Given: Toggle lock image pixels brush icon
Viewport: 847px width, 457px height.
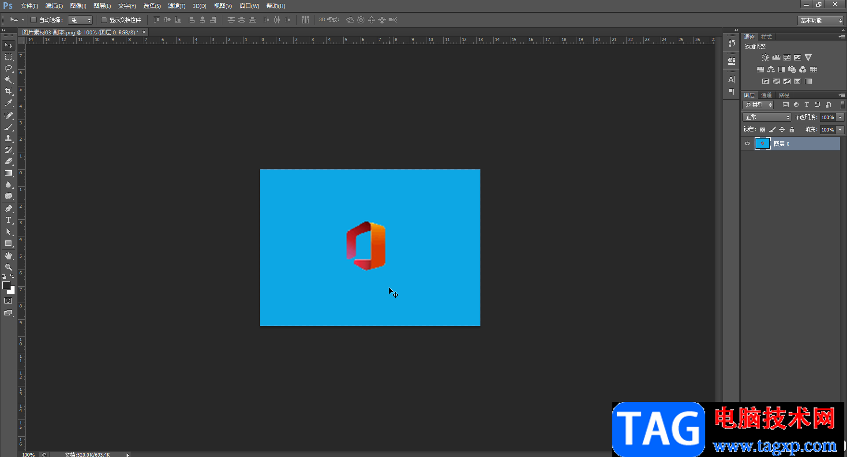Looking at the screenshot, I should pyautogui.click(x=772, y=130).
